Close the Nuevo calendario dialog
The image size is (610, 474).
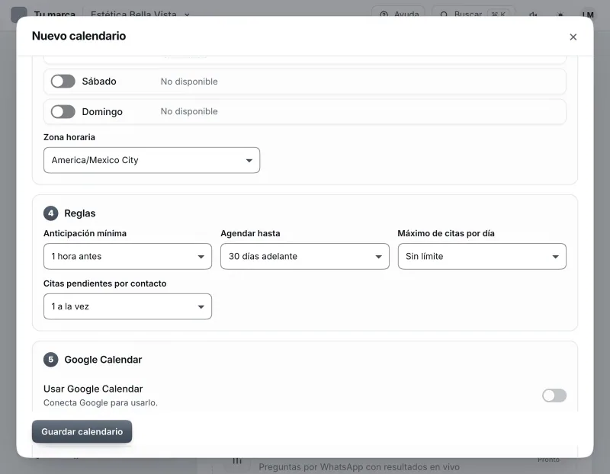[573, 37]
